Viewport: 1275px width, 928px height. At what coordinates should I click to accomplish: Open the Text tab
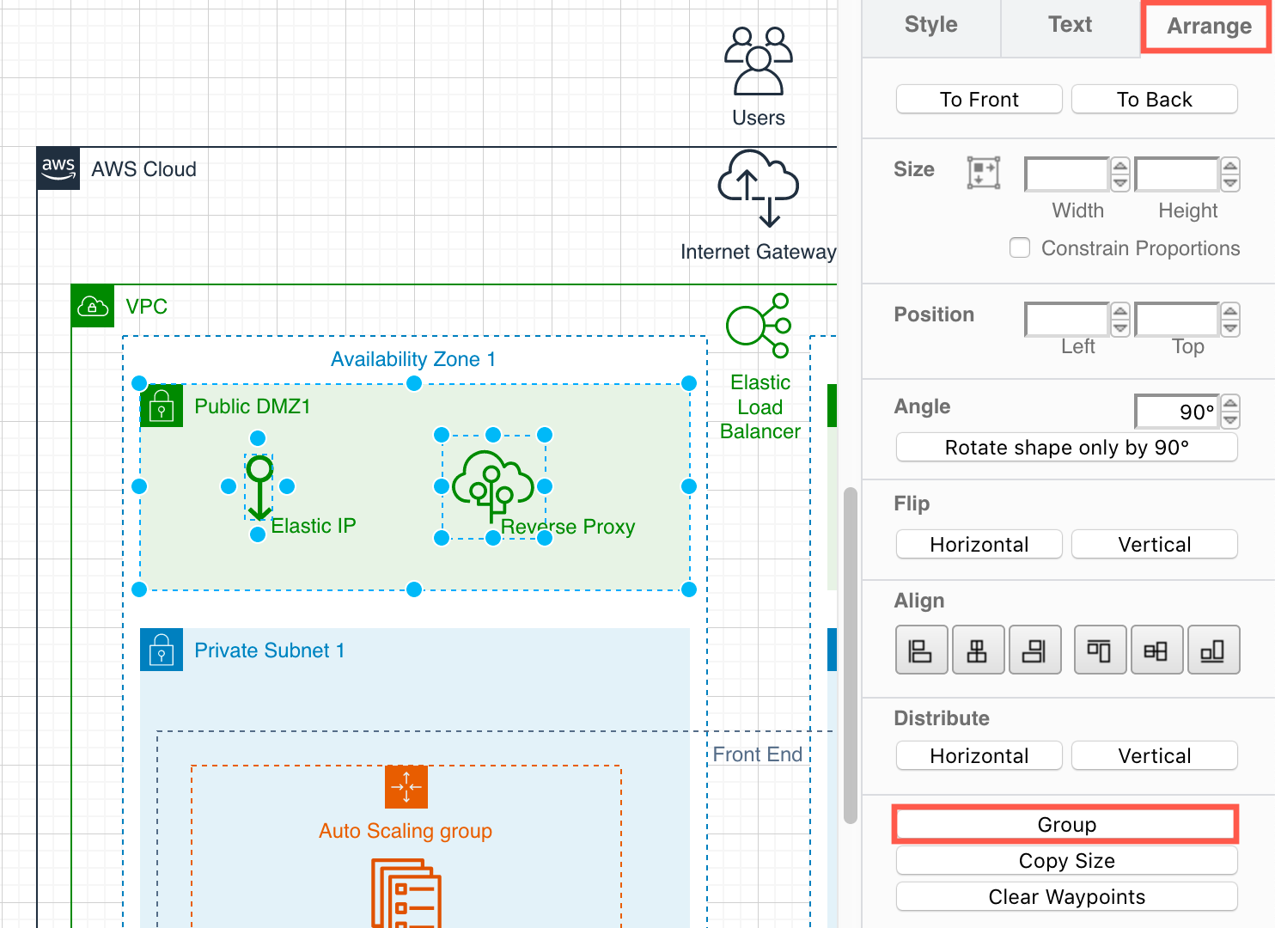[x=1069, y=25]
